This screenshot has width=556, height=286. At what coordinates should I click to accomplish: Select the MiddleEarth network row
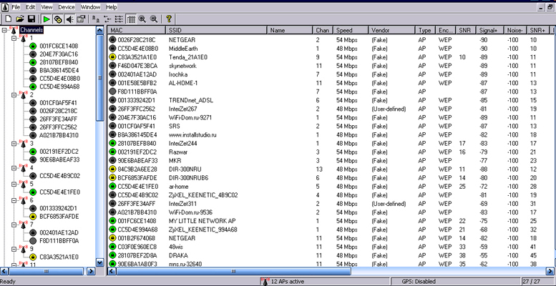click(330, 49)
